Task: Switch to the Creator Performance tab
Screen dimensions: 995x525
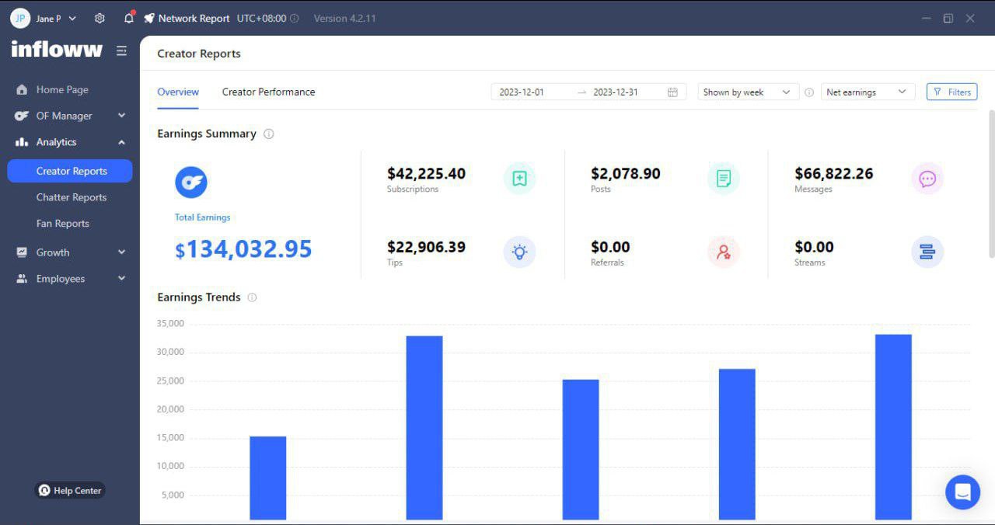Action: [268, 92]
